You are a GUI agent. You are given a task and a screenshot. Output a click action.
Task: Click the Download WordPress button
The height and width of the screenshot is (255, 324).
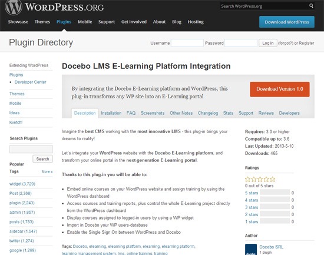287,22
